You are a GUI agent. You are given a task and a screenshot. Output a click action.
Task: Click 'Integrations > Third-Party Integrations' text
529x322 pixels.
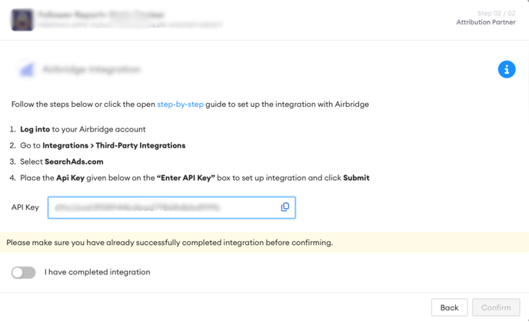point(114,145)
